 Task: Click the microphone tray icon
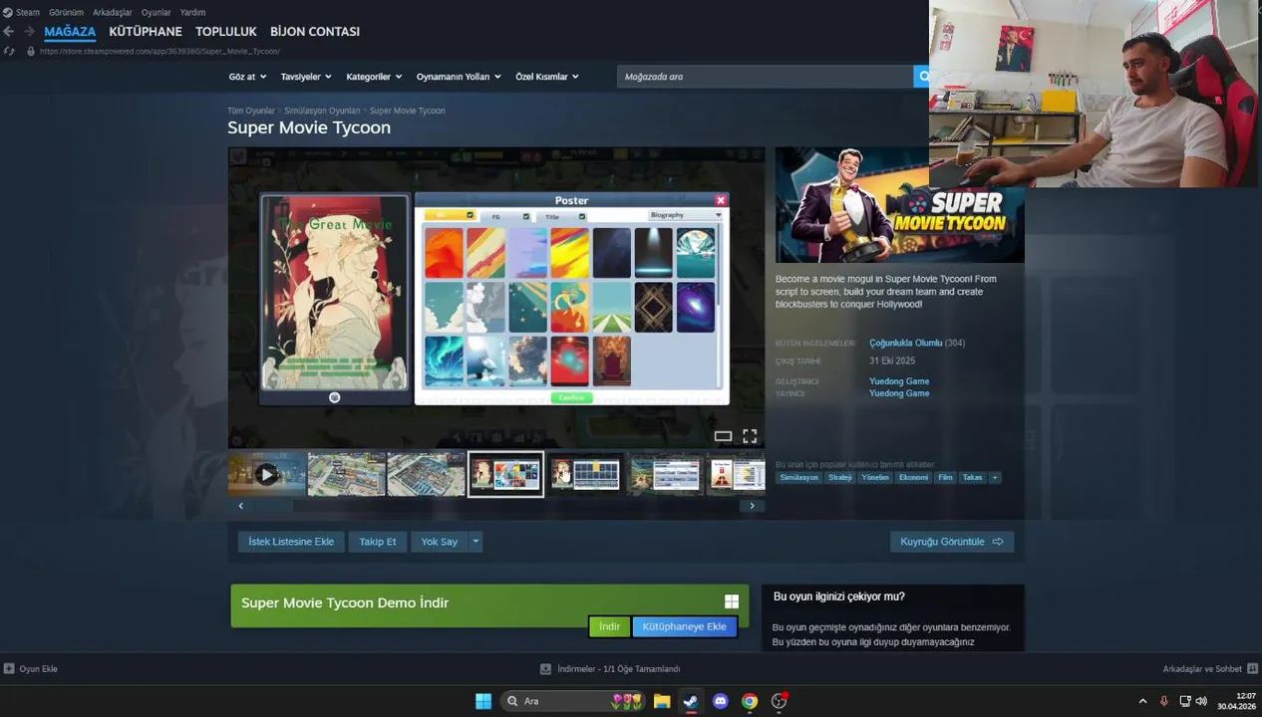(x=1163, y=701)
